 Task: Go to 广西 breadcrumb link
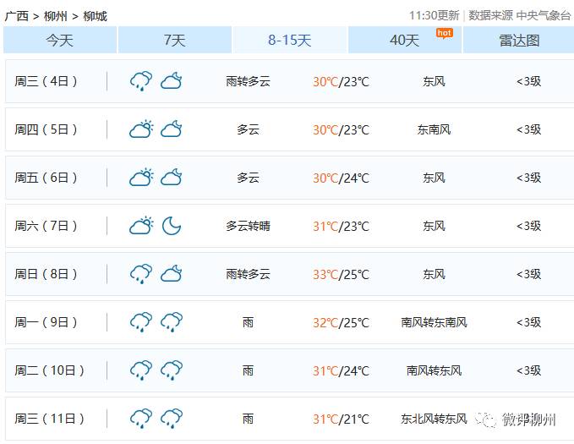[16, 16]
